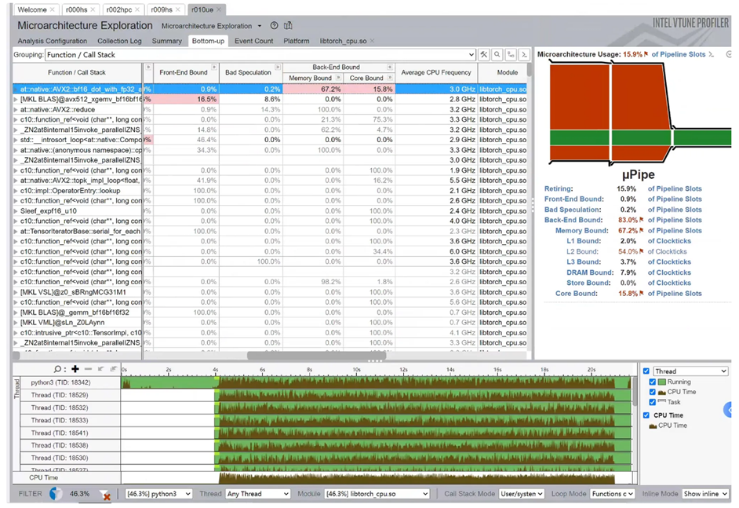Open the customize grouping tools icon
The width and height of the screenshot is (739, 508).
(484, 55)
